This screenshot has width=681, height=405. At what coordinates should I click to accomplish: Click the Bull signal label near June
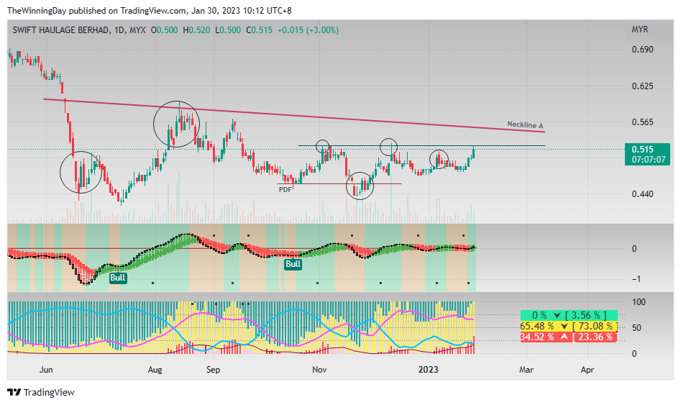point(118,278)
